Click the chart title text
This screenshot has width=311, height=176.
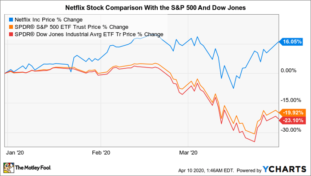tap(155, 8)
